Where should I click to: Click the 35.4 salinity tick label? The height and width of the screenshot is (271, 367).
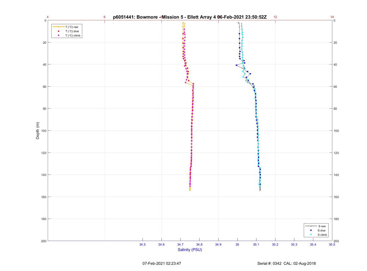(x=313, y=244)
